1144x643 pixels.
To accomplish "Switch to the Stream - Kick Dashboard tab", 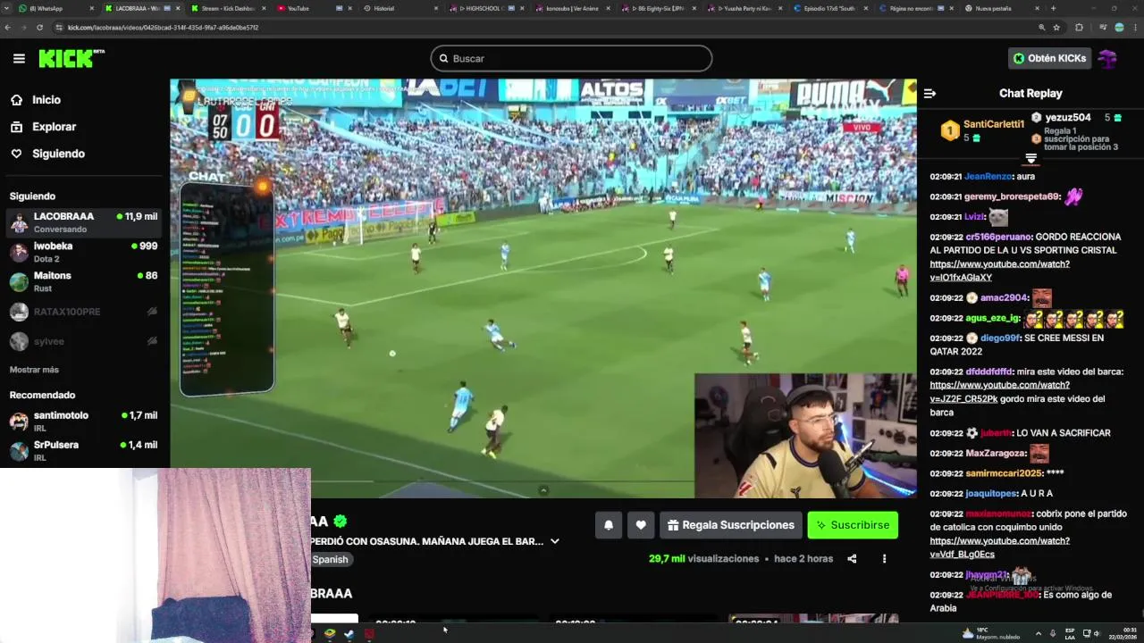I will [x=228, y=8].
